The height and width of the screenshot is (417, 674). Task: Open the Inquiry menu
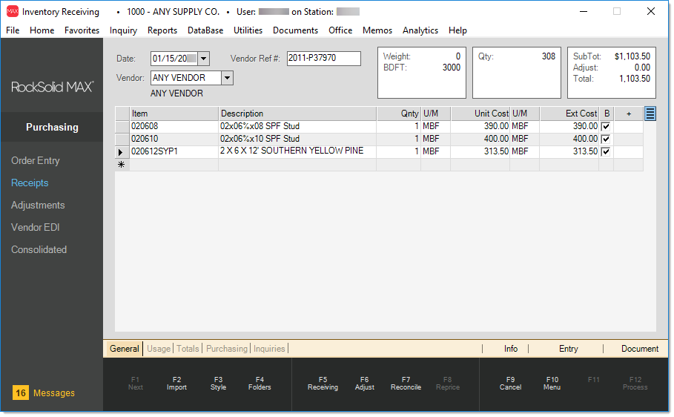[x=123, y=30]
